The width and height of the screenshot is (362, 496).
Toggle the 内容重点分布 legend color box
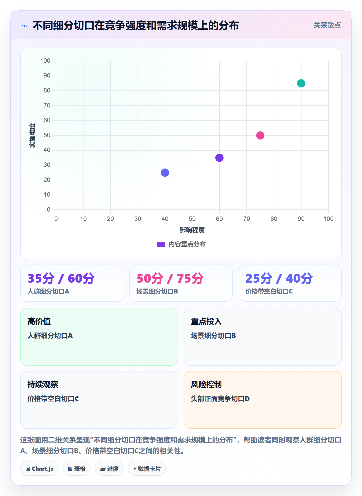click(161, 244)
